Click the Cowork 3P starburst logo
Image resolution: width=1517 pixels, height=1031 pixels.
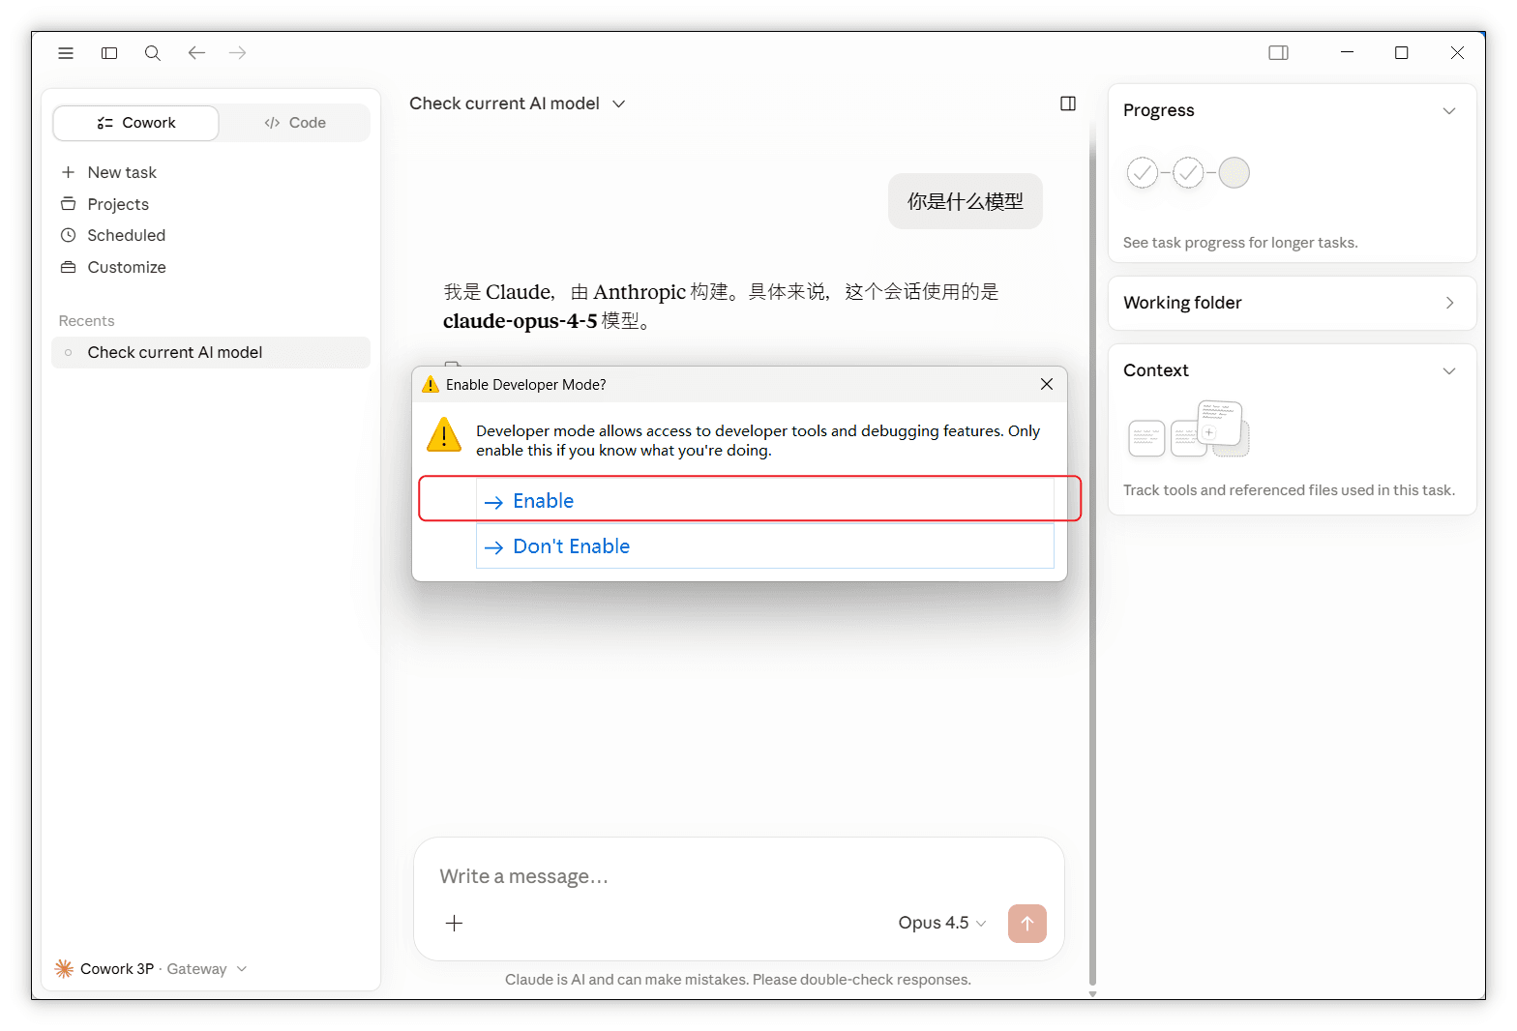pos(64,968)
